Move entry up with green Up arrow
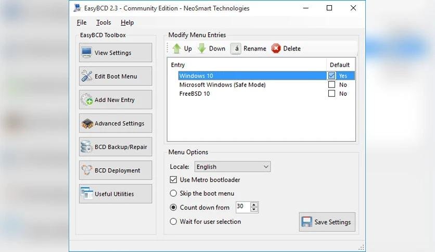Screen dimensions: 435x252 (177, 48)
